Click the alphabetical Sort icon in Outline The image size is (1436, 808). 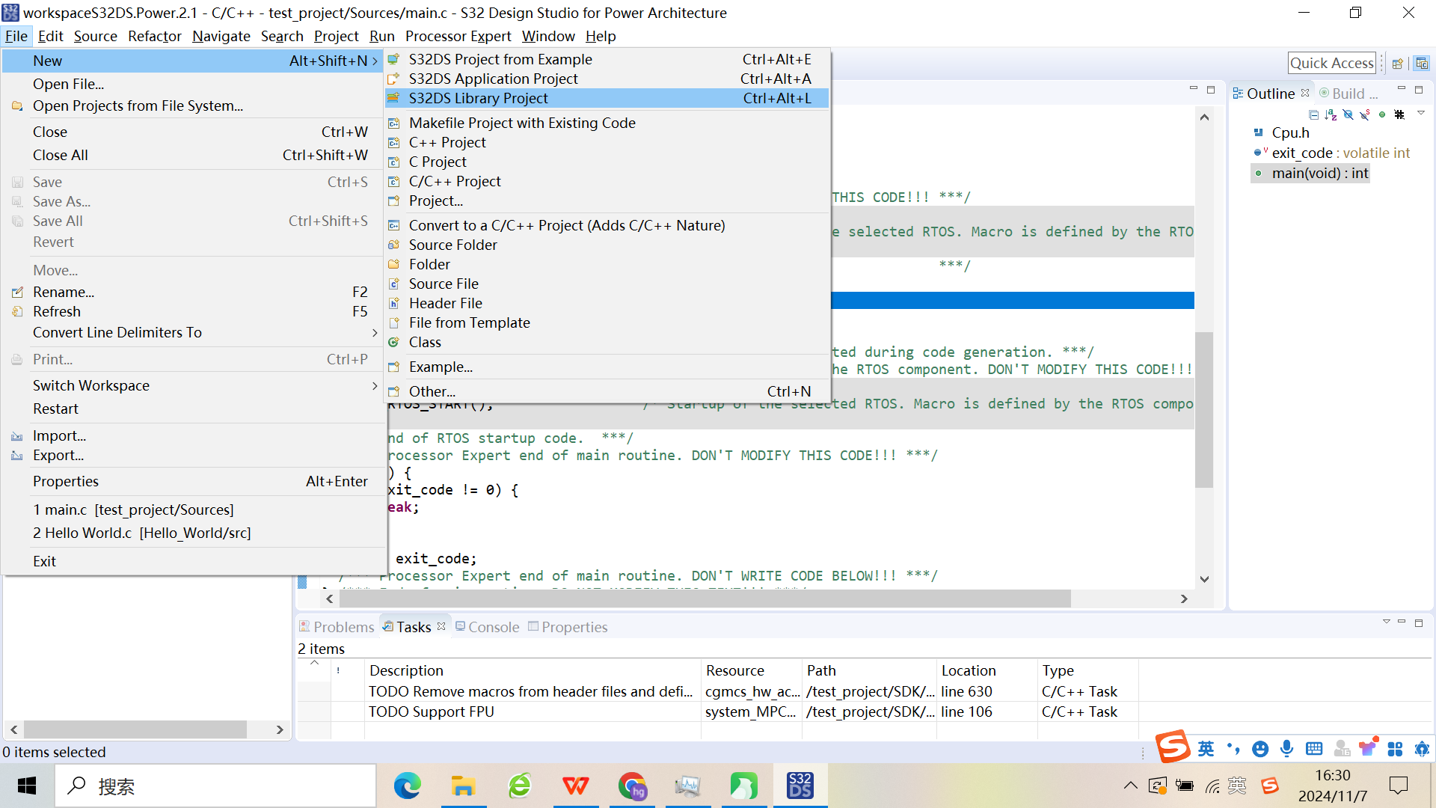(1331, 114)
